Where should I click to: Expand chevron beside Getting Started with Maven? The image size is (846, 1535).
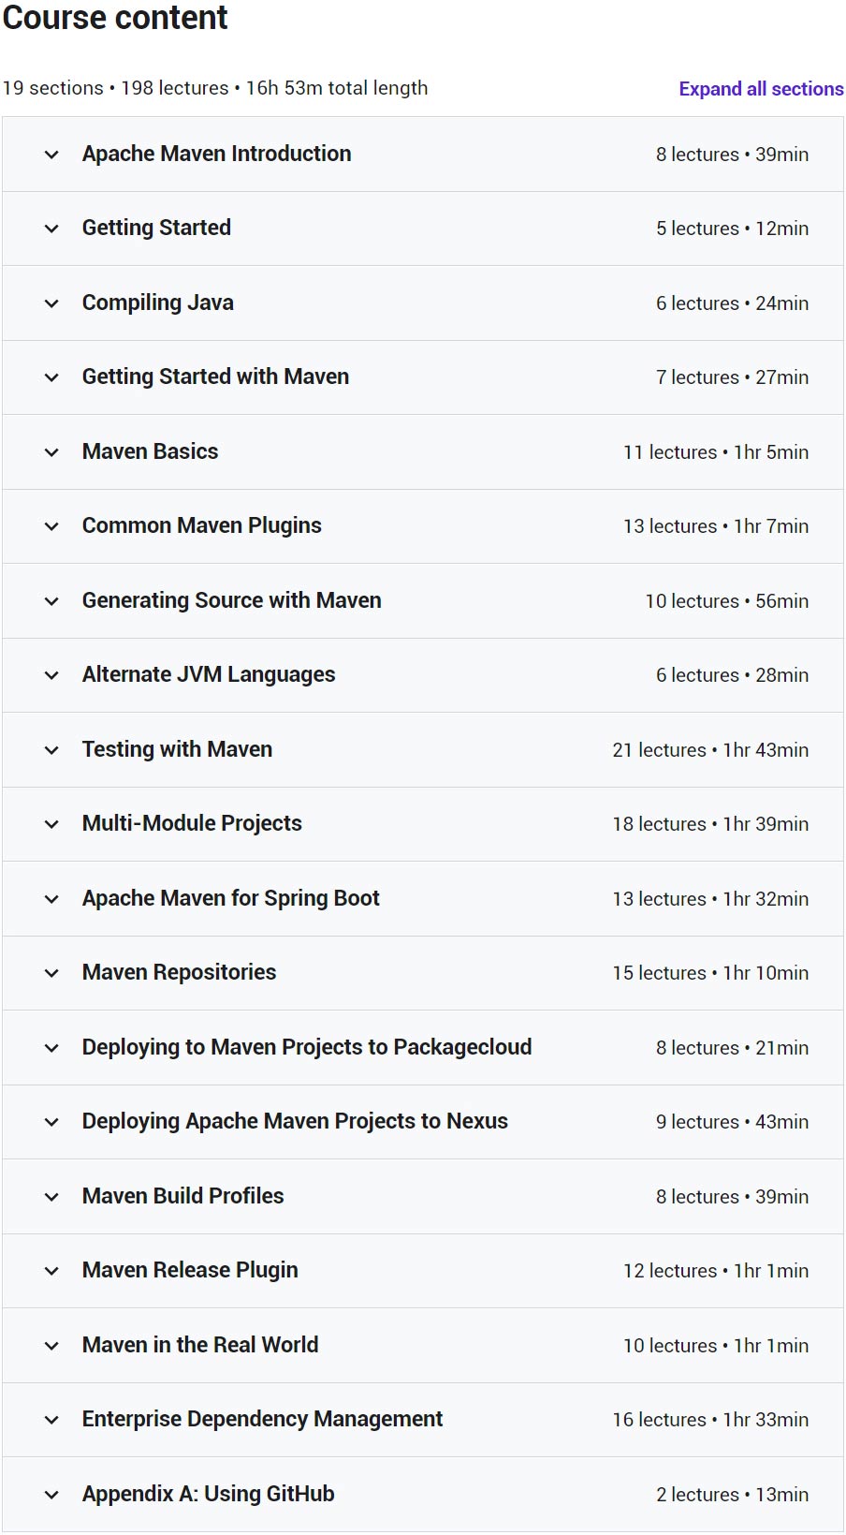pyautogui.click(x=51, y=377)
